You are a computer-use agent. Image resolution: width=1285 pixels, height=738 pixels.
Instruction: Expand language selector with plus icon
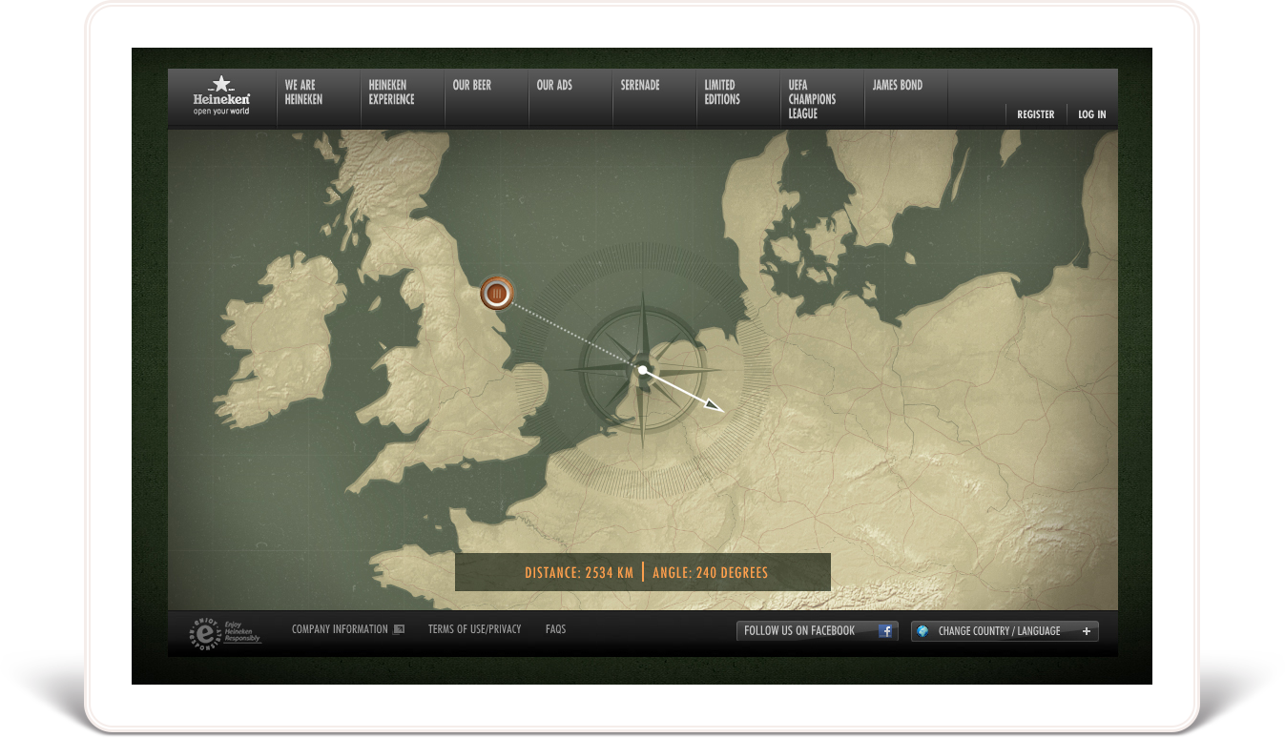(x=1086, y=631)
